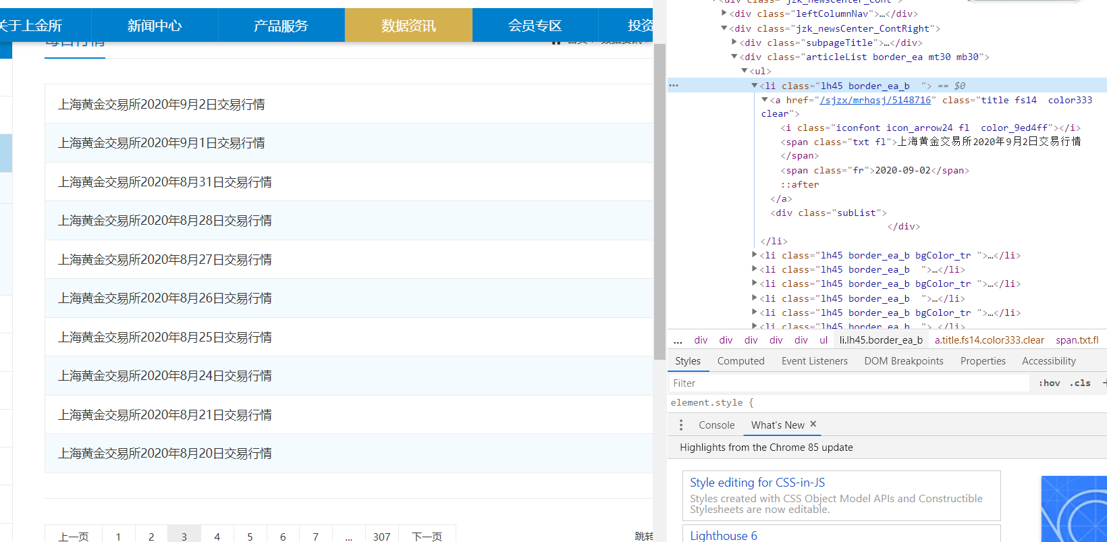Screen dimensions: 1107x542
Task: Open 上海黄金交易所2020年8月25日交易行情 article
Action: coord(165,337)
